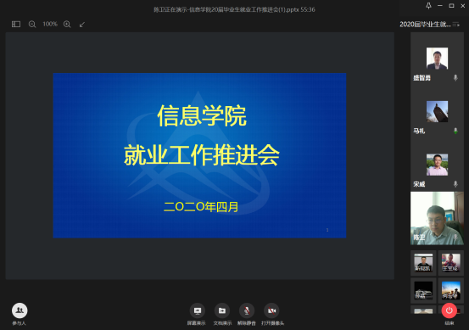Zoom in the shared document
The width and height of the screenshot is (469, 330).
(x=67, y=25)
